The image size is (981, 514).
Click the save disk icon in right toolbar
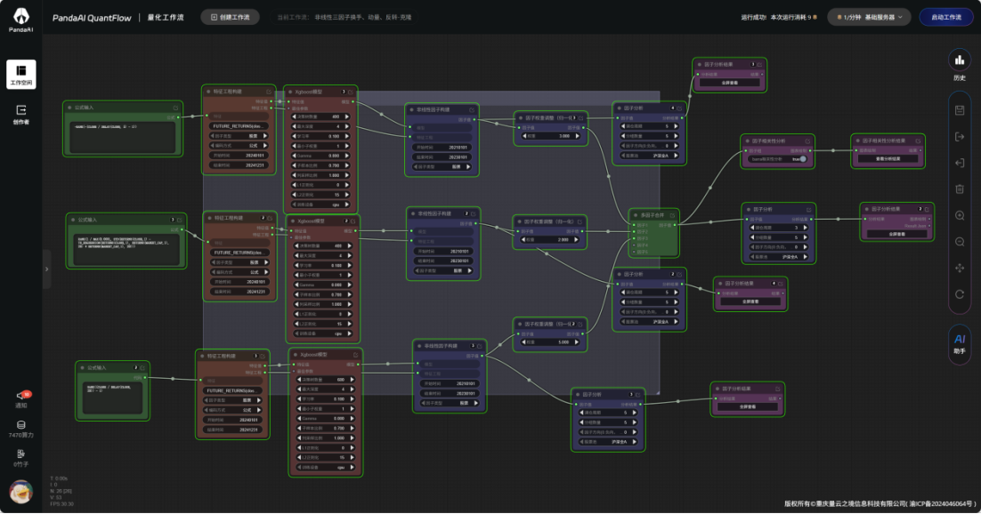pos(960,110)
